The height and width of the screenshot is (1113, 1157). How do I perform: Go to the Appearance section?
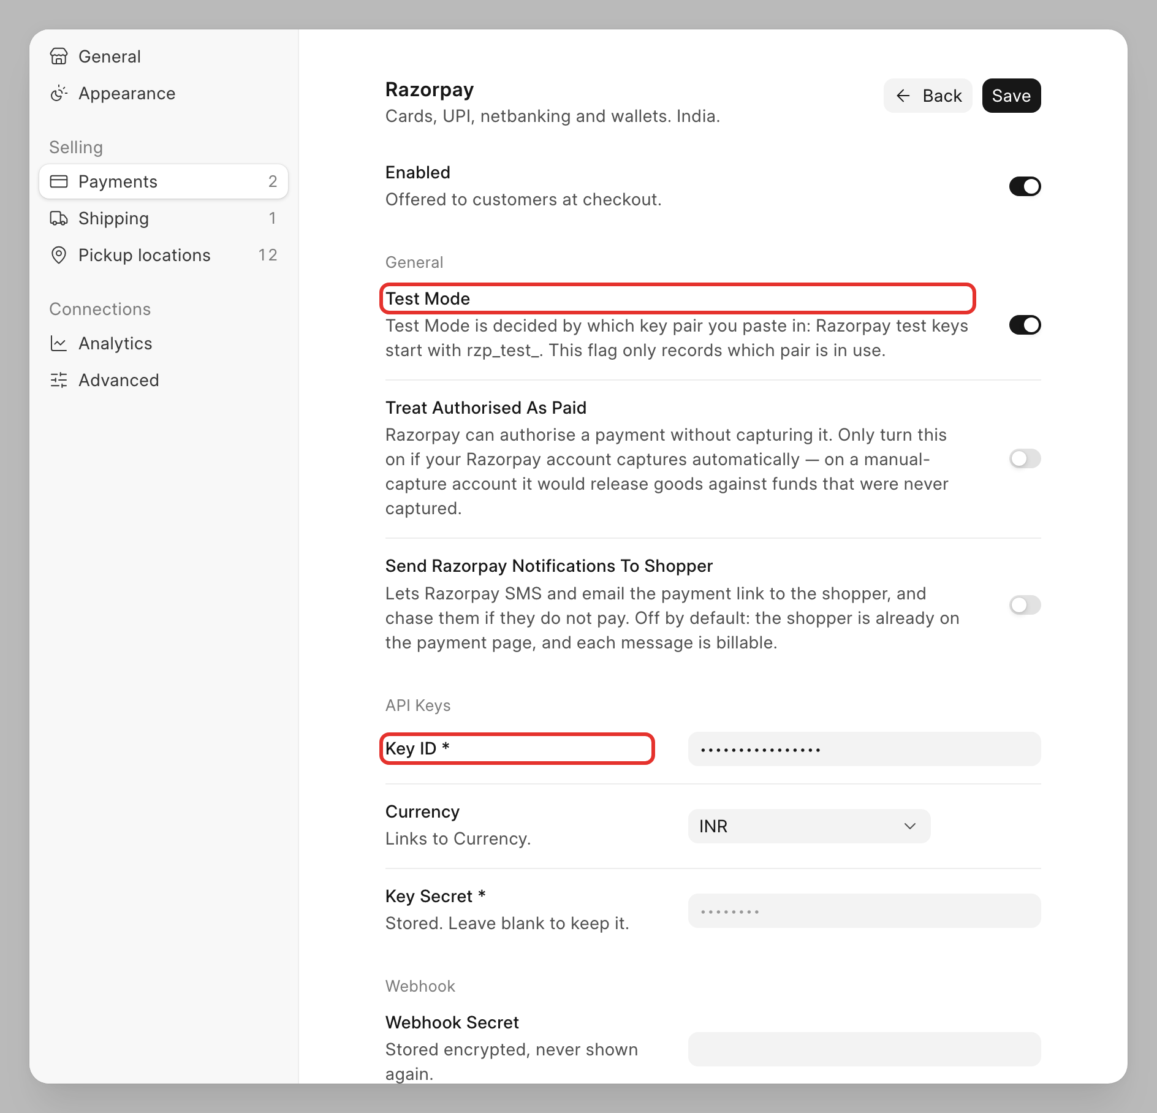point(164,93)
